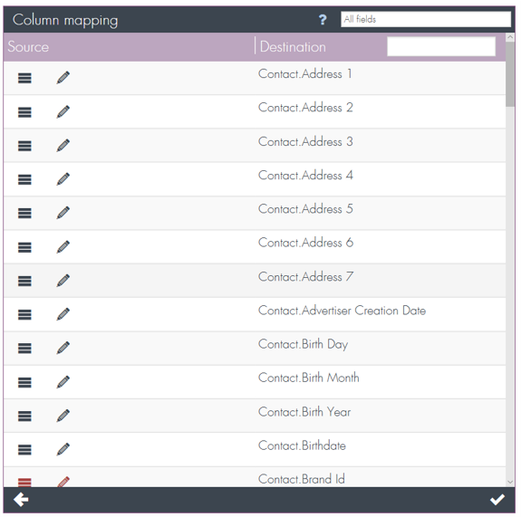This screenshot has height=517, width=521.
Task: Edit source for Contact.Address 3 with pencil
Action: click(x=63, y=145)
